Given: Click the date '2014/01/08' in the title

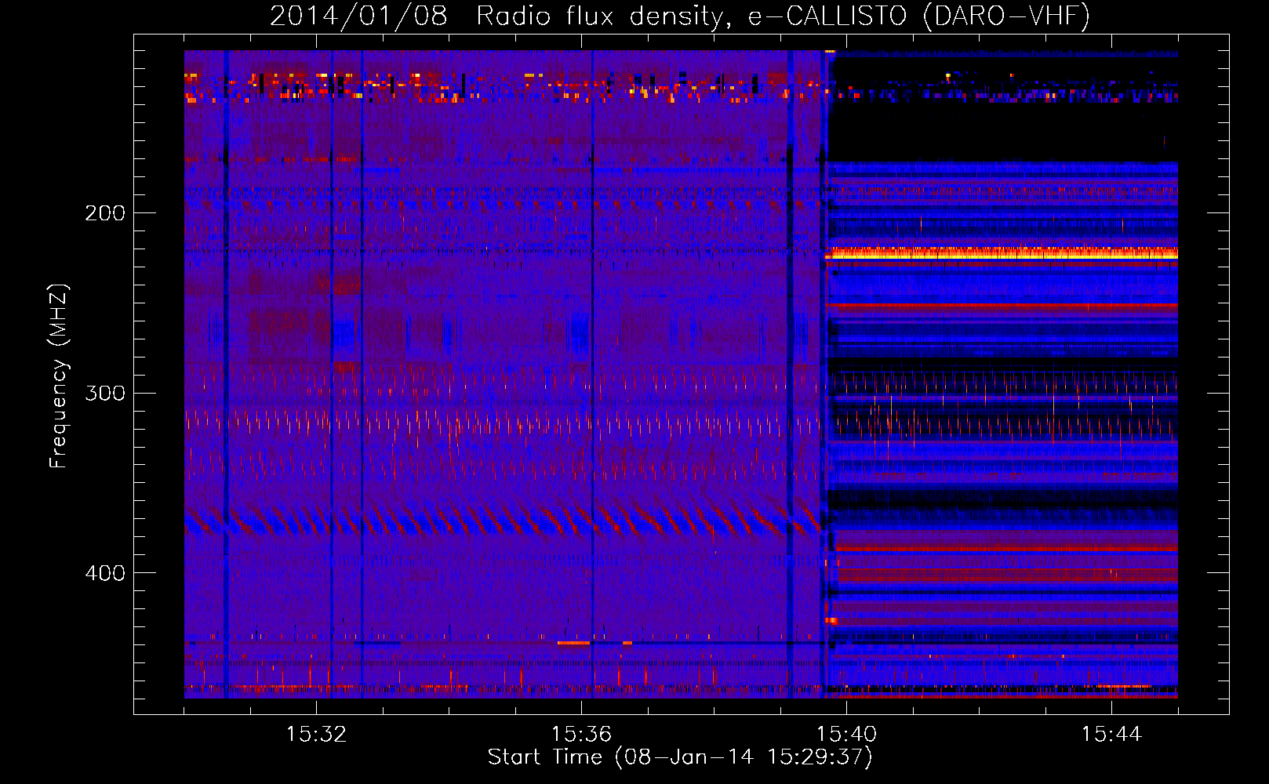Looking at the screenshot, I should pos(358,16).
